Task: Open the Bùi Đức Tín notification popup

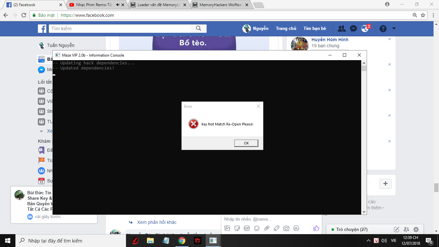Action: 54,205
